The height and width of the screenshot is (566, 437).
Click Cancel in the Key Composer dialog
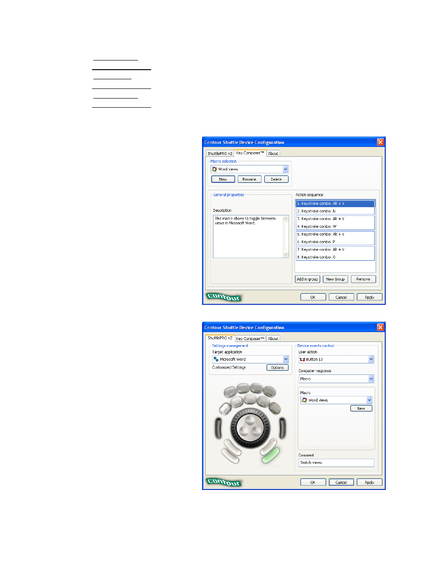pos(341,297)
